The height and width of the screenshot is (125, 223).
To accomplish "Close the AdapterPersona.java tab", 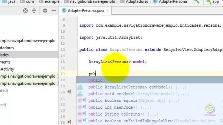I will click(x=108, y=10).
